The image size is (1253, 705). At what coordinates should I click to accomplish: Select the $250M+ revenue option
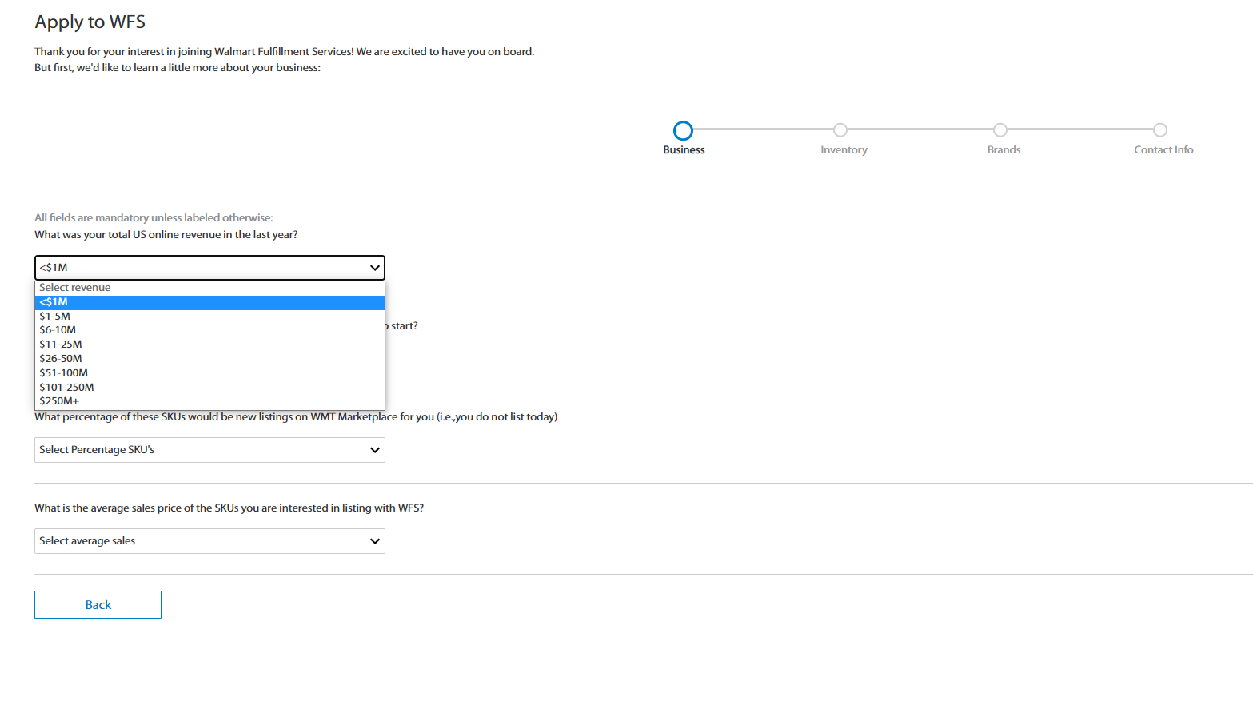pos(209,401)
